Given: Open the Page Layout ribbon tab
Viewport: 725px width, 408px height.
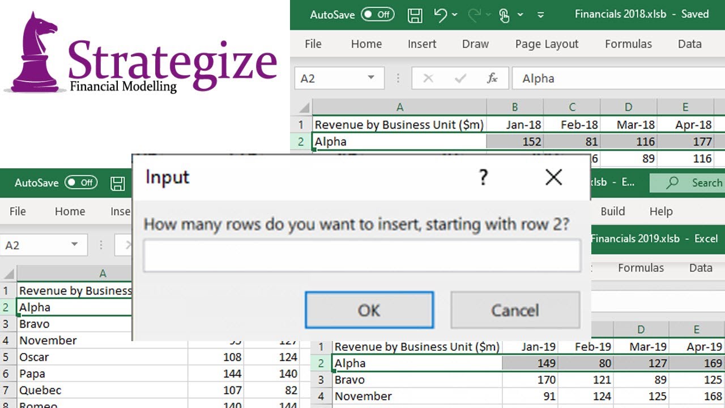Looking at the screenshot, I should pos(547,44).
